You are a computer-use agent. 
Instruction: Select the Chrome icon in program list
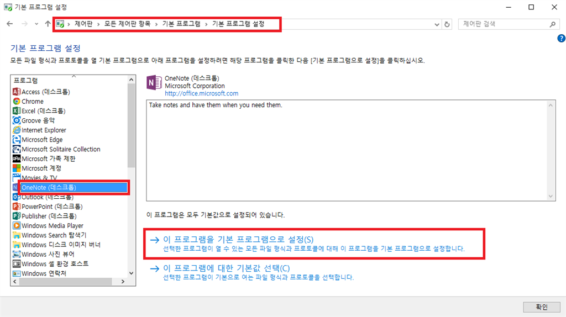16,101
